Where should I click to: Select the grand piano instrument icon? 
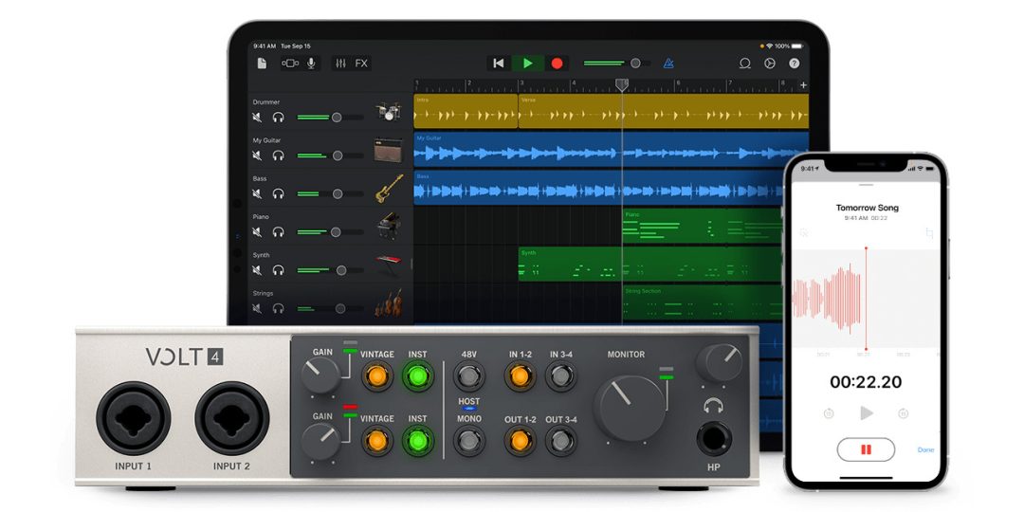pyautogui.click(x=389, y=226)
